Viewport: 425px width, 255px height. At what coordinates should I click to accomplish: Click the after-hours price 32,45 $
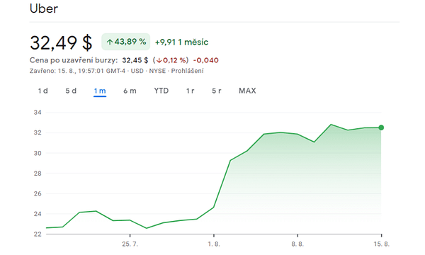[135, 60]
